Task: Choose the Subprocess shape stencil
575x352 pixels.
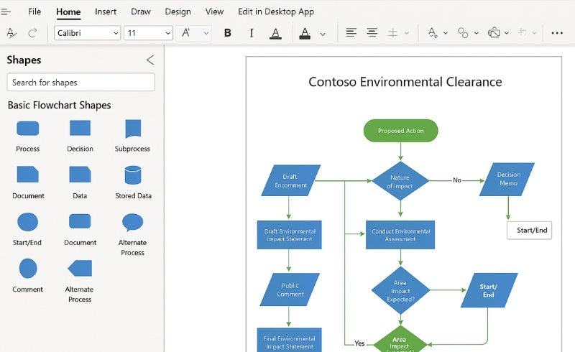Action: point(132,129)
